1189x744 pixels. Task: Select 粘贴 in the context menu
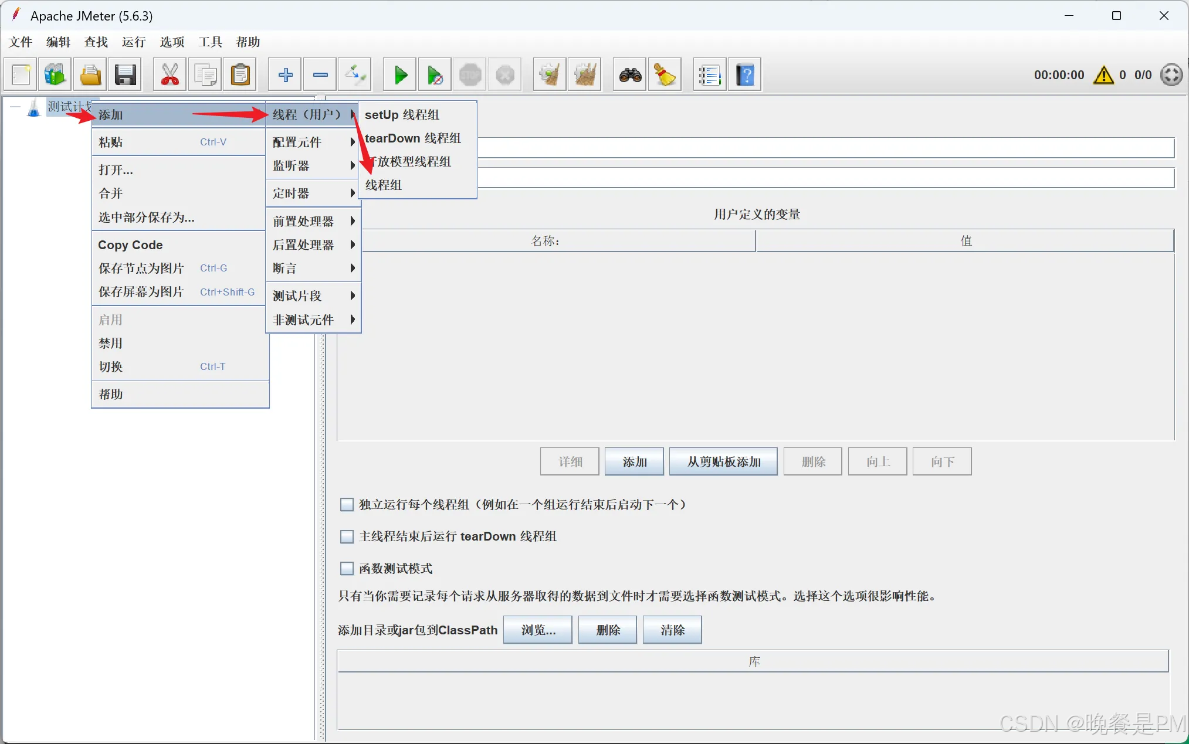[179, 142]
